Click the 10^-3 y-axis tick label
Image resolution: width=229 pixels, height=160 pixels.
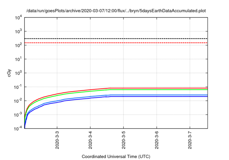point(18,115)
